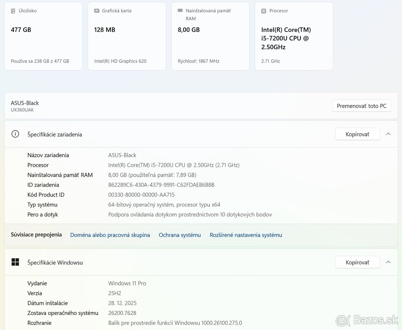
Task: Click the RAM memory icon
Action: pos(180,11)
